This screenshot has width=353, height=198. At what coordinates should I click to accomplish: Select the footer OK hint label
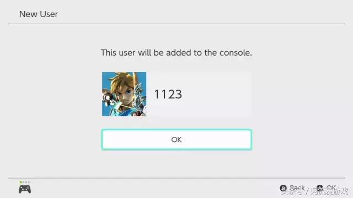click(x=331, y=188)
